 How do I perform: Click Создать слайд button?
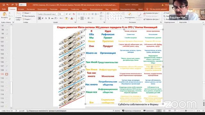19,16
